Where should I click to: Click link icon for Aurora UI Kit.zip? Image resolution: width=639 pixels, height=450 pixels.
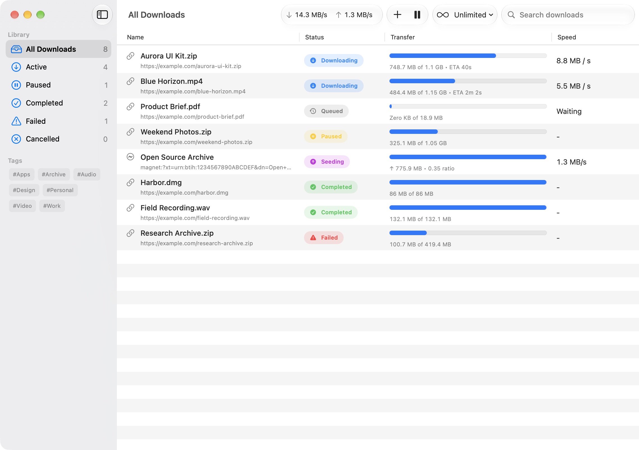pyautogui.click(x=130, y=56)
